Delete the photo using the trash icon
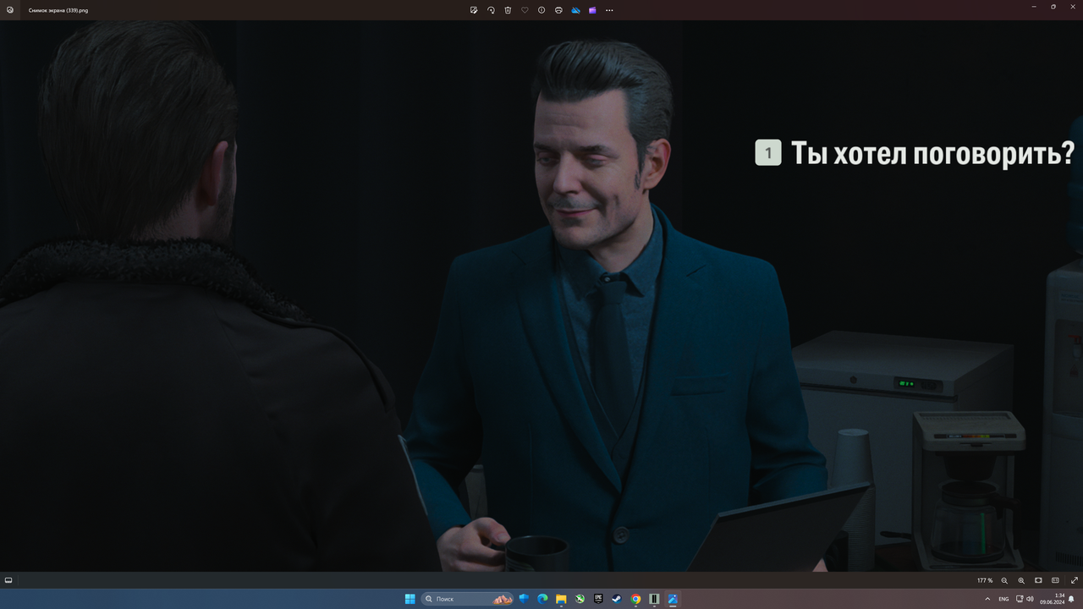 coord(508,10)
